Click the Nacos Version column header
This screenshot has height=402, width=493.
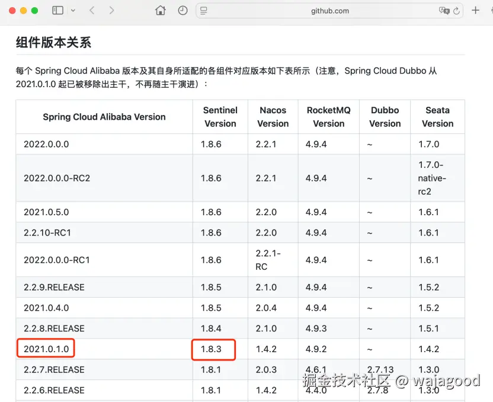point(273,117)
